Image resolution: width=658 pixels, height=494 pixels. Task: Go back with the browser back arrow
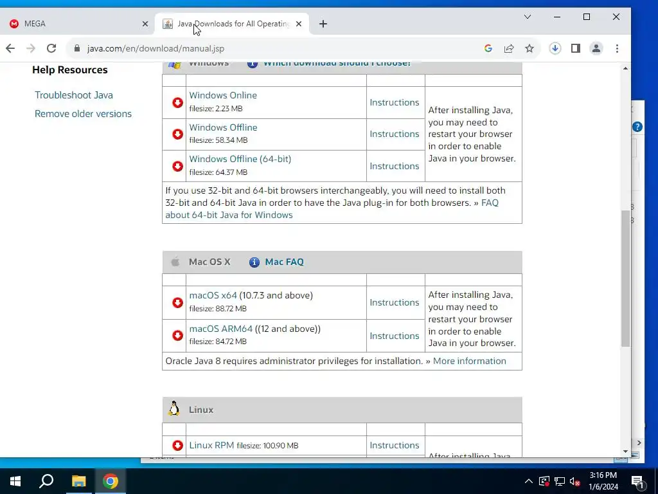10,48
